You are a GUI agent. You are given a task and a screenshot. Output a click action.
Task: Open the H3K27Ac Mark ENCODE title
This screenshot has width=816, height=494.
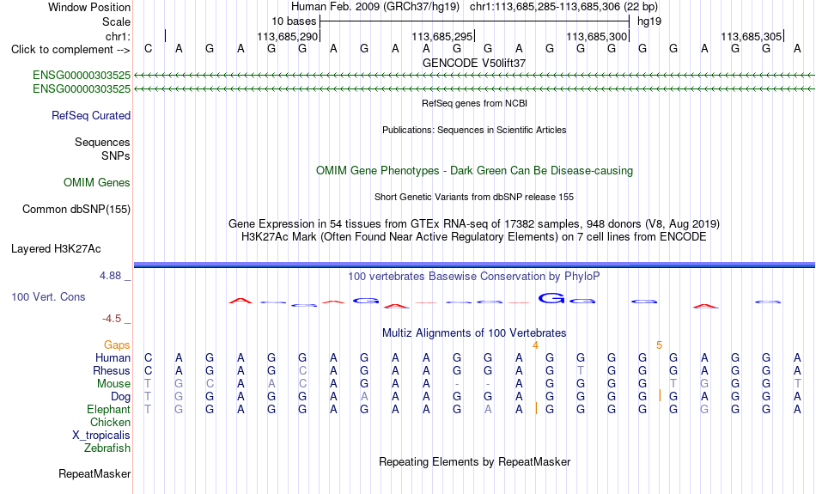[x=474, y=237]
